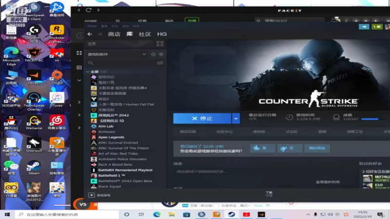390x219 pixels.
Task: Click the thumbs-down 否 button
Action: [290, 148]
